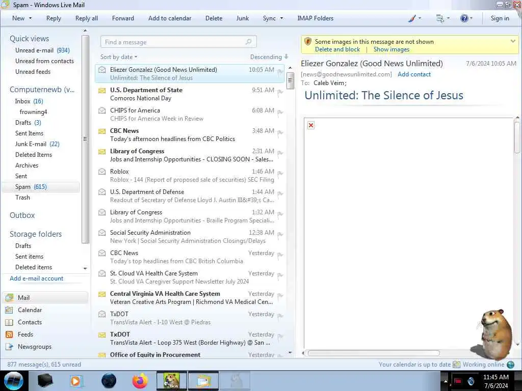Flag the Social Security Administration message
The width and height of the screenshot is (522, 391).
coord(280,234)
